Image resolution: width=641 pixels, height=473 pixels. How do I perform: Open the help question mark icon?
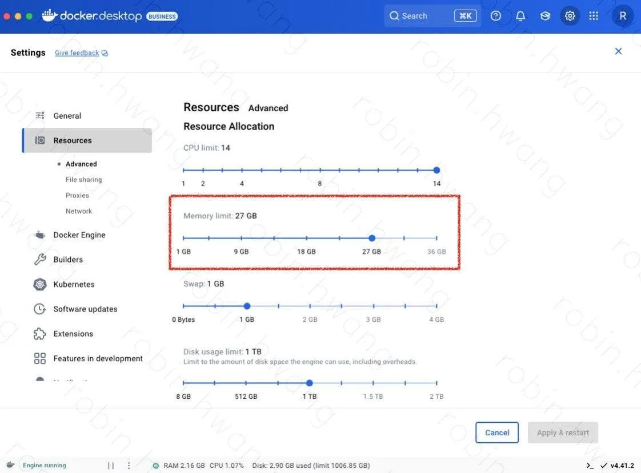point(495,16)
